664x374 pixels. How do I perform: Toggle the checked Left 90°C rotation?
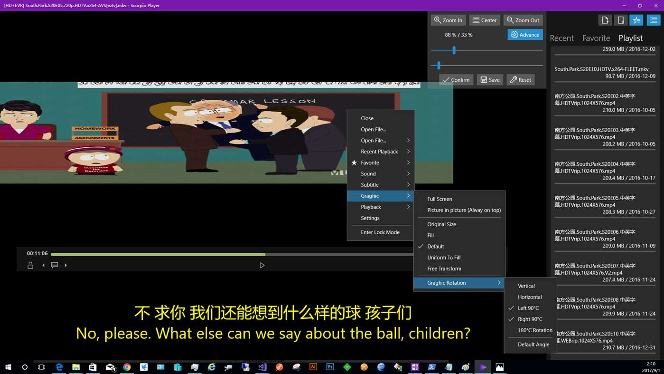(530, 308)
